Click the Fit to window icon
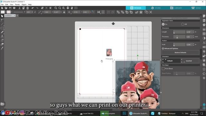206x116 pixels. point(76,8)
